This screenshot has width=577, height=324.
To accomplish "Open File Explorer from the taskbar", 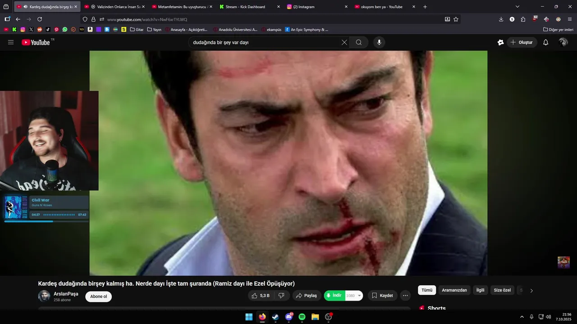I will click(x=315, y=317).
